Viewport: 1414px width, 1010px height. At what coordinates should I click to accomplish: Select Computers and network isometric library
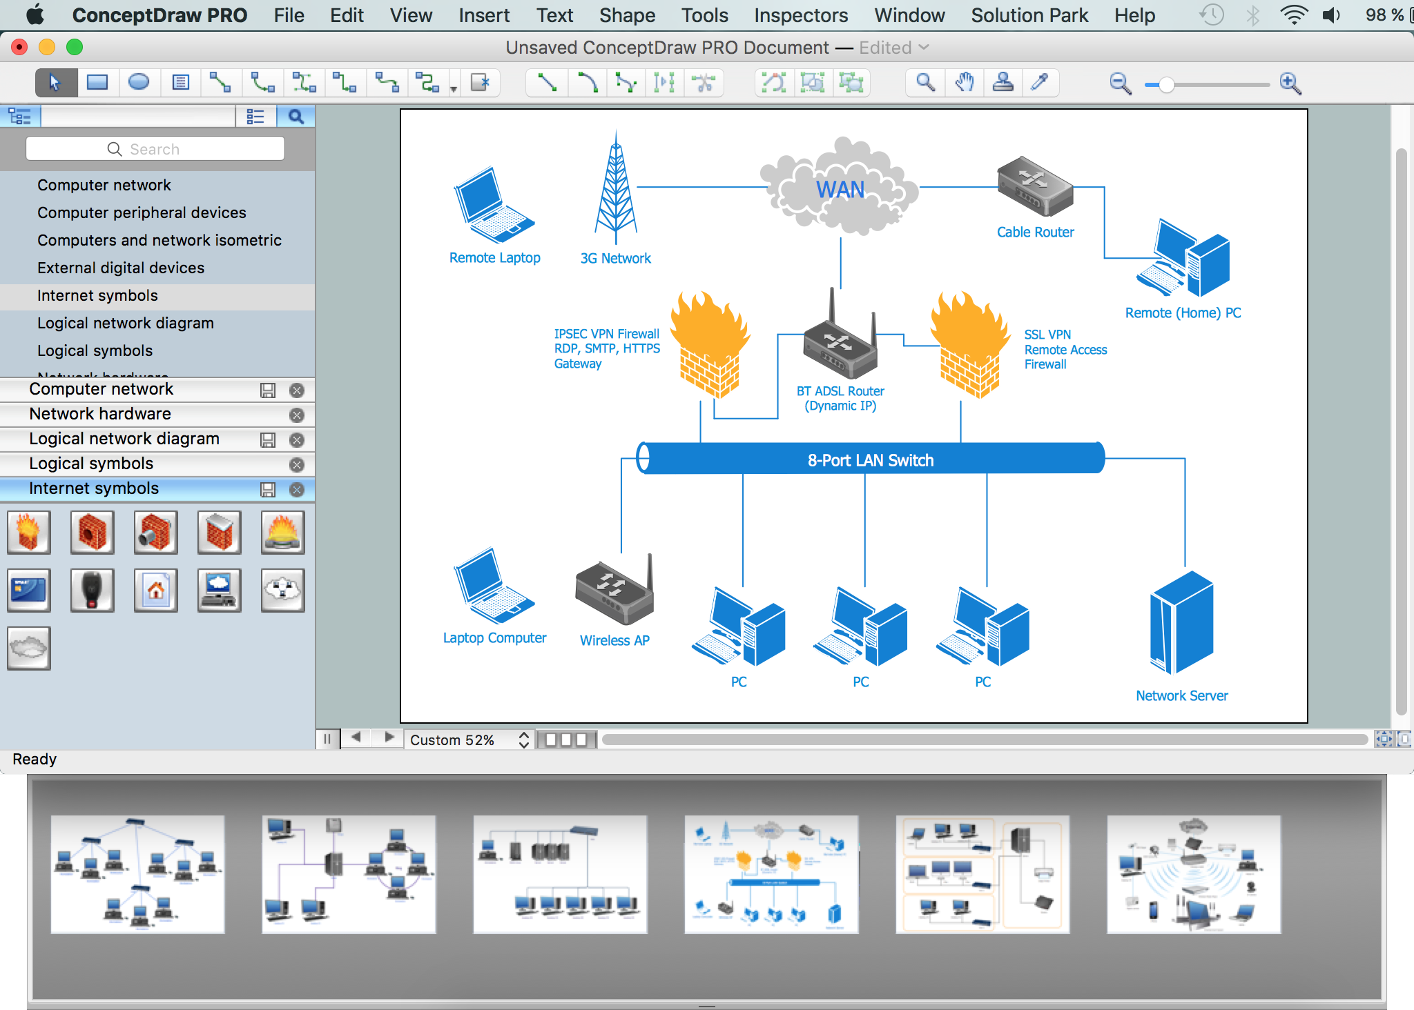[x=159, y=240]
